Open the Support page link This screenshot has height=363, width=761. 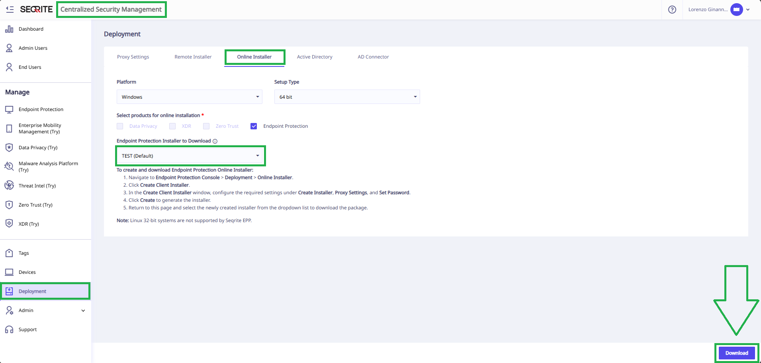pyautogui.click(x=27, y=330)
